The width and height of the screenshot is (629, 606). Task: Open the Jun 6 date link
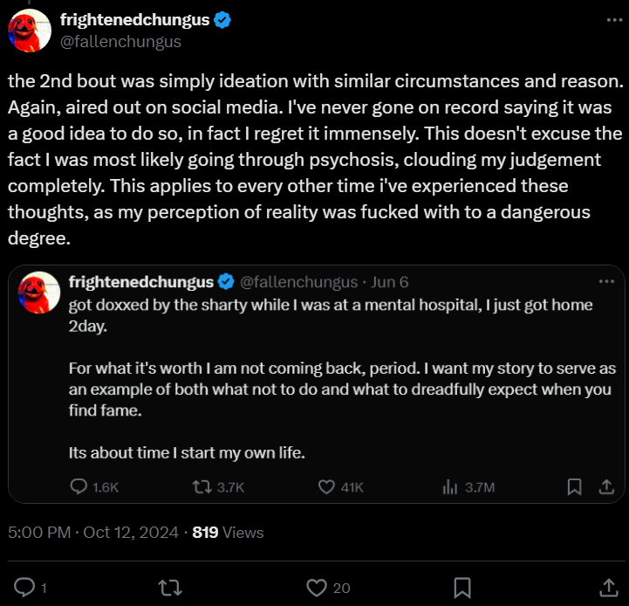[x=390, y=282]
